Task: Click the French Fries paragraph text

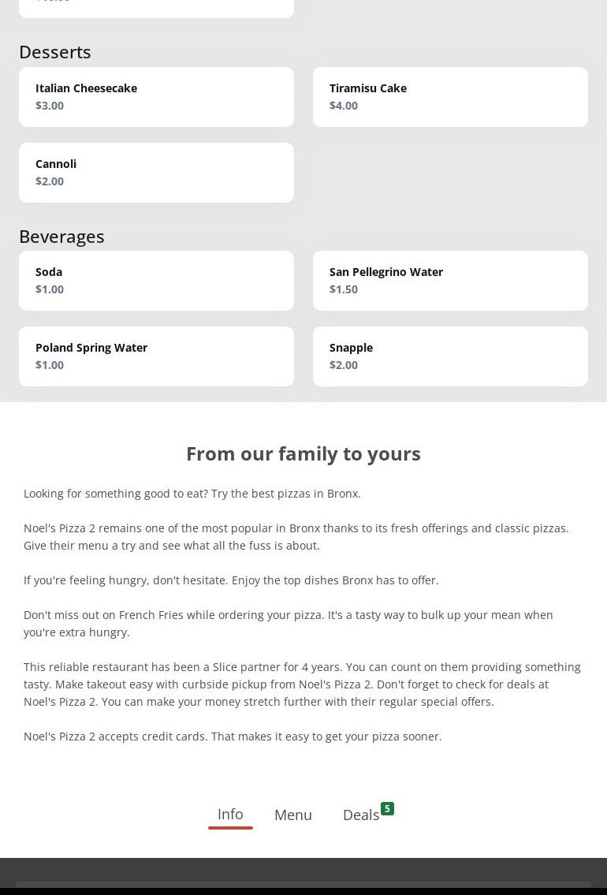Action: (x=289, y=624)
